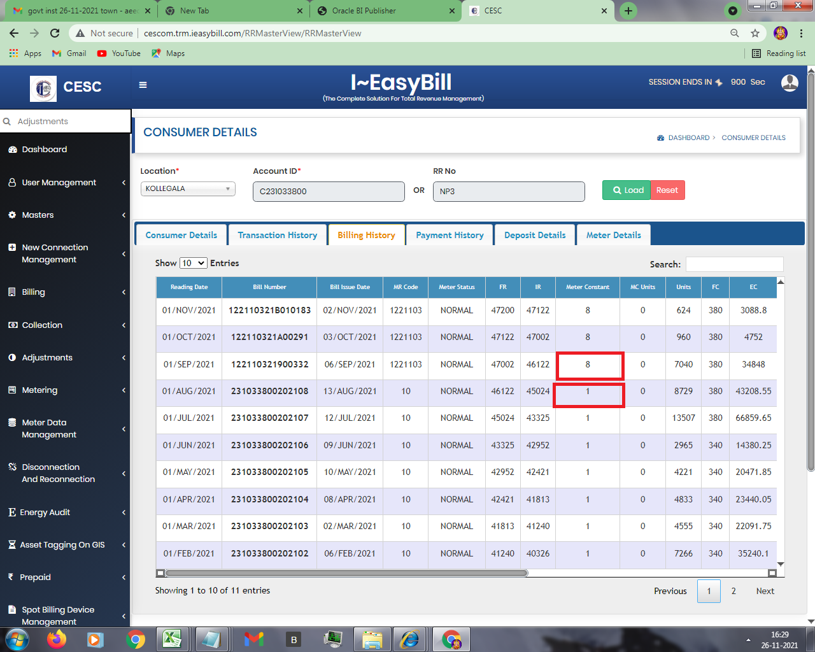
Task: Focus the table Search input box
Action: click(x=735, y=264)
